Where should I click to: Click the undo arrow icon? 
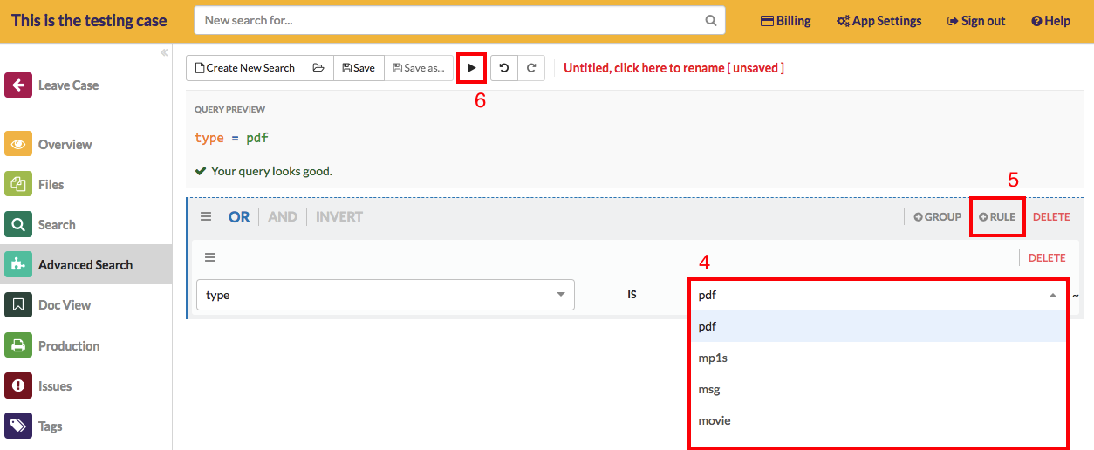(x=504, y=68)
